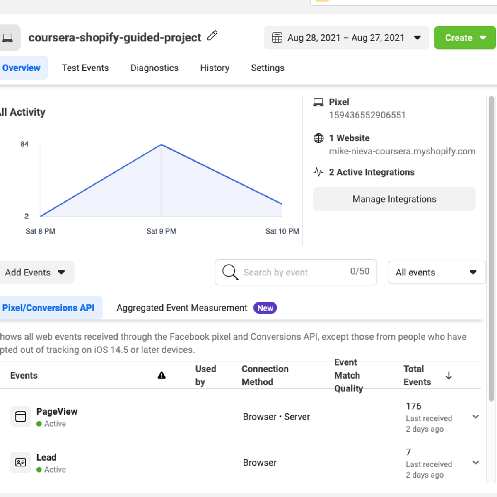Viewport: 497px width, 497px height.
Task: Open the All events filter dropdown
Action: pos(437,272)
